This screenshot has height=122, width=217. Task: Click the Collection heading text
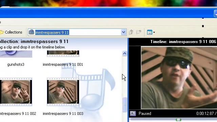coord(34,41)
